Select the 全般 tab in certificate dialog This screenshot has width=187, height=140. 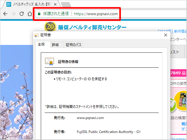(x=41, y=45)
